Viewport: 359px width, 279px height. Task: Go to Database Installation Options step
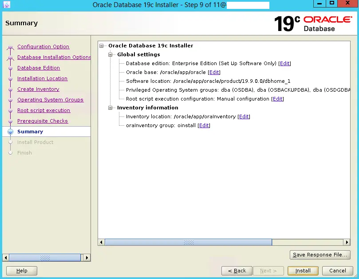tap(54, 57)
